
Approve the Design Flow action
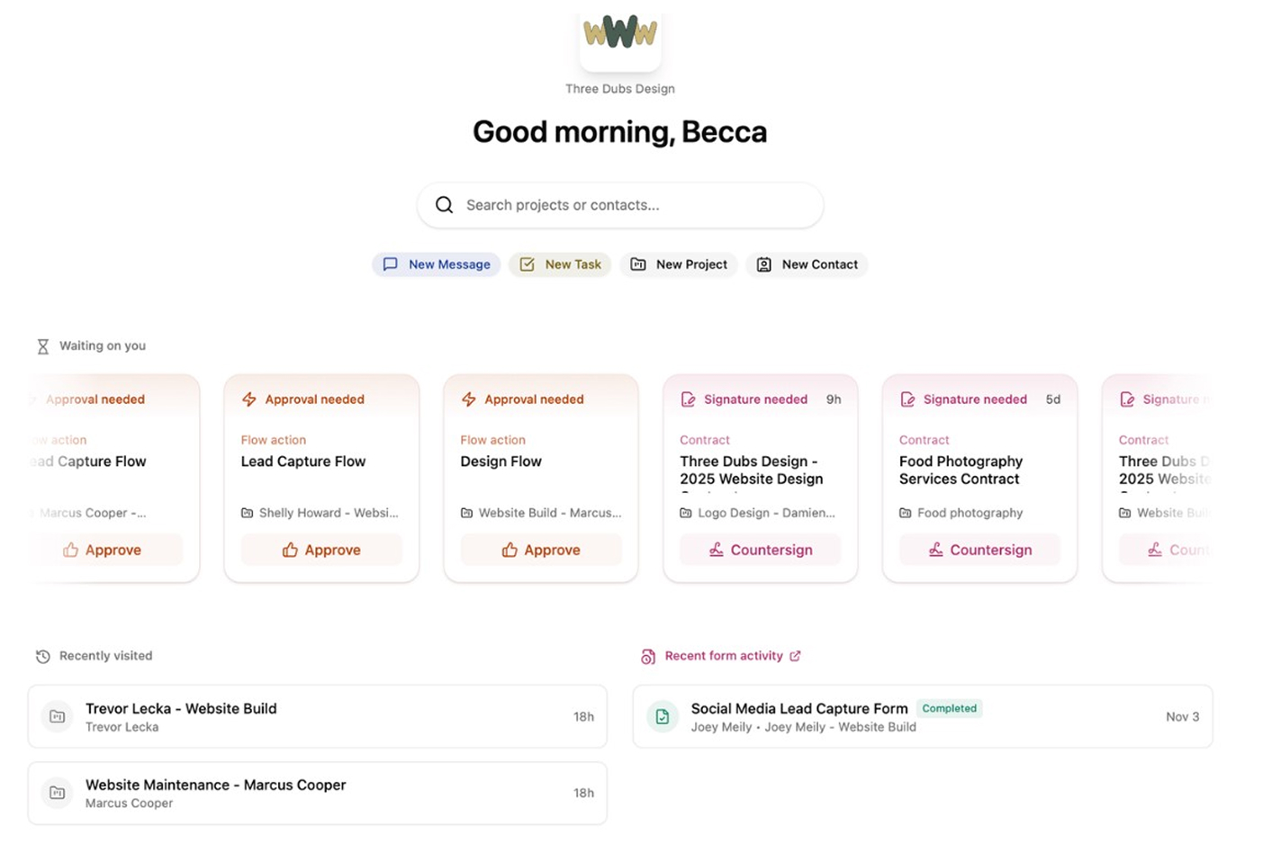(541, 550)
